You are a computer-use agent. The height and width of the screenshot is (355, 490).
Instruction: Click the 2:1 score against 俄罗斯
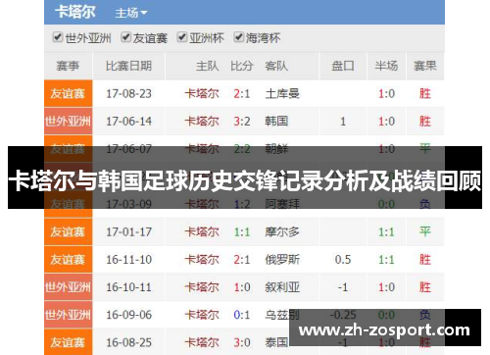242,260
